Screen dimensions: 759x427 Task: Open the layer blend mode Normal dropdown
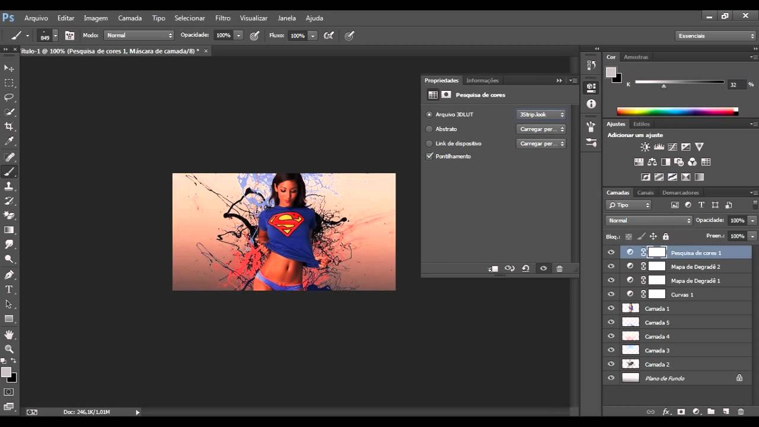(649, 221)
